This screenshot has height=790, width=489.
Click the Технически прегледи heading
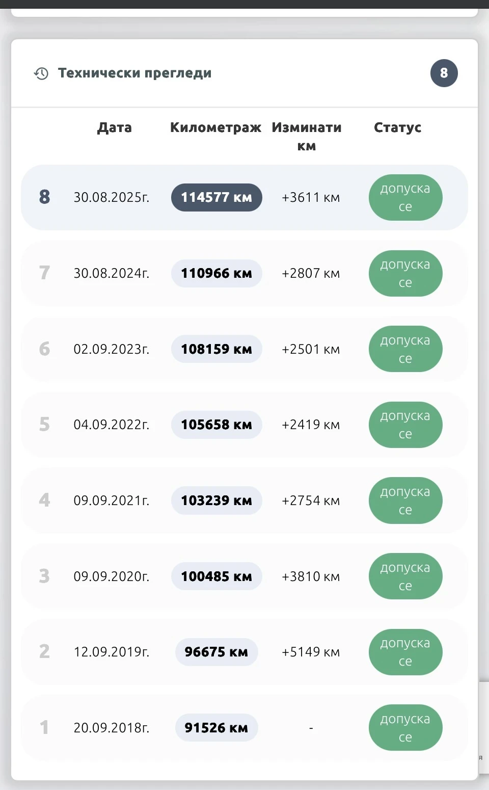pos(134,73)
